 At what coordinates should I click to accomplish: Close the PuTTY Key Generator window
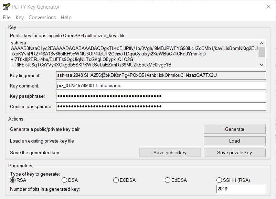click(268, 7)
